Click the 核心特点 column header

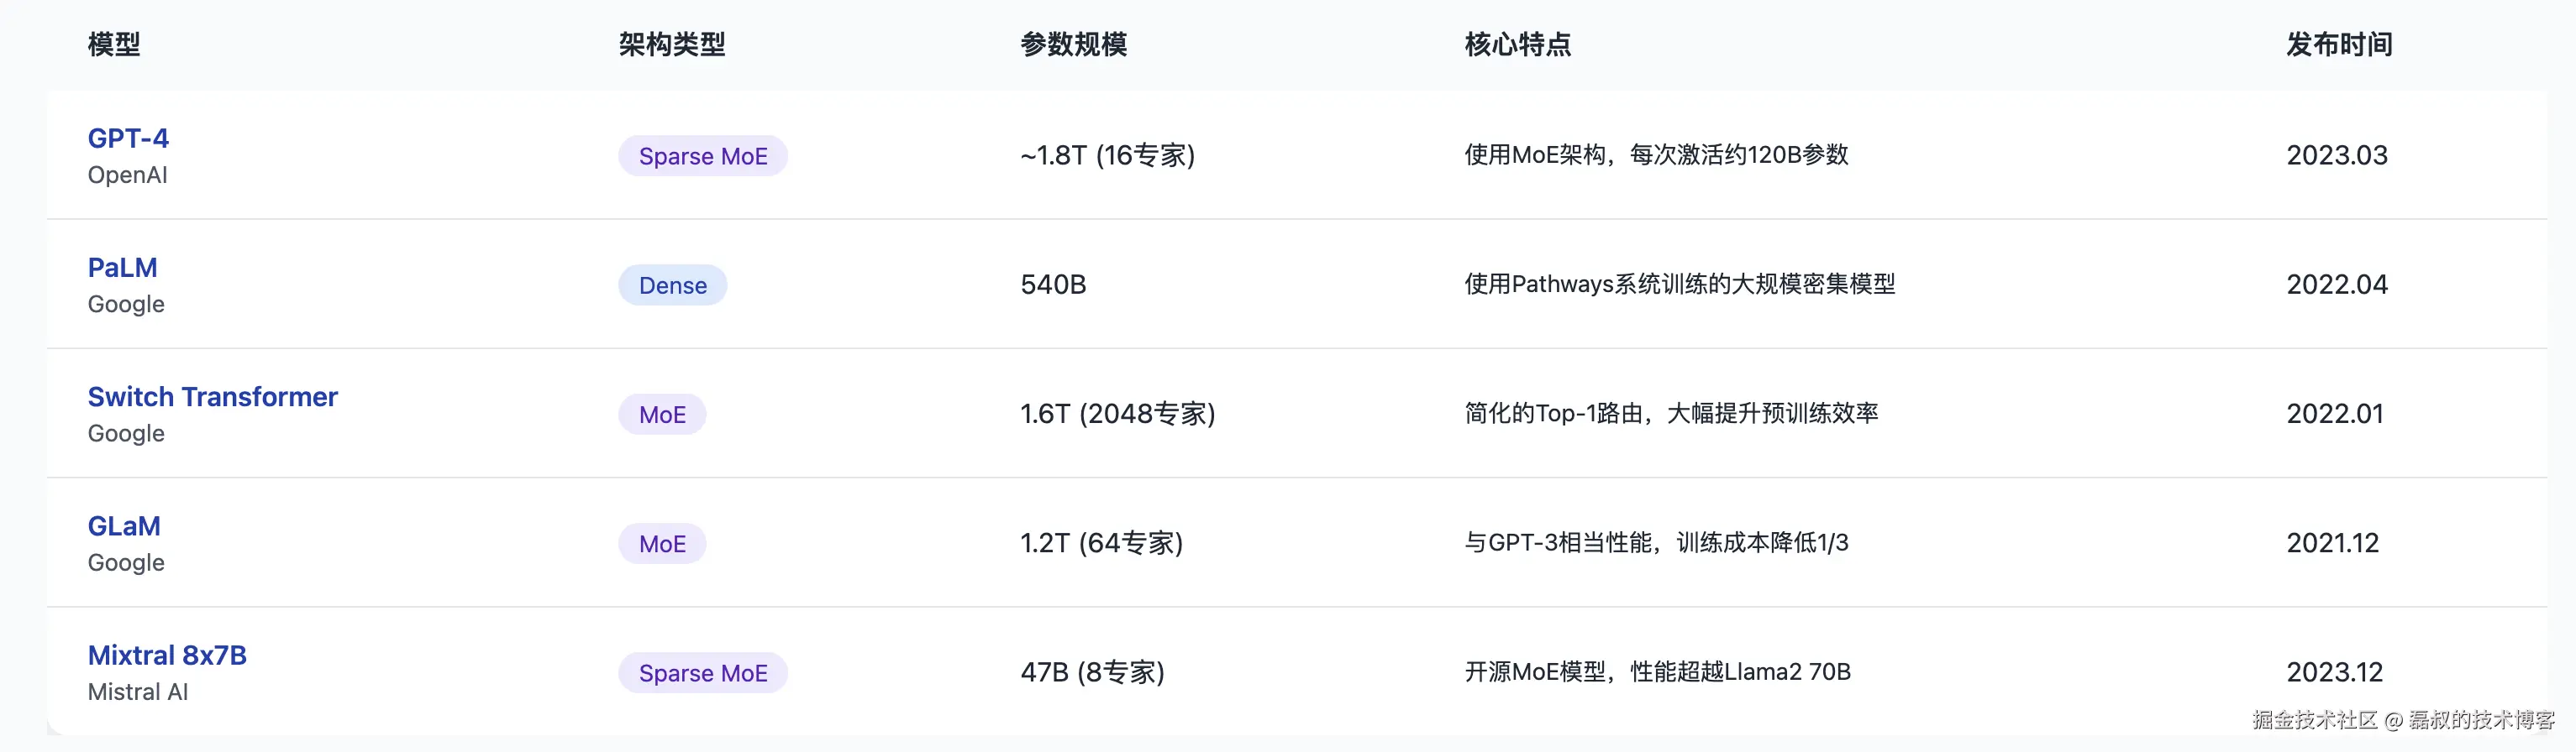click(1518, 44)
